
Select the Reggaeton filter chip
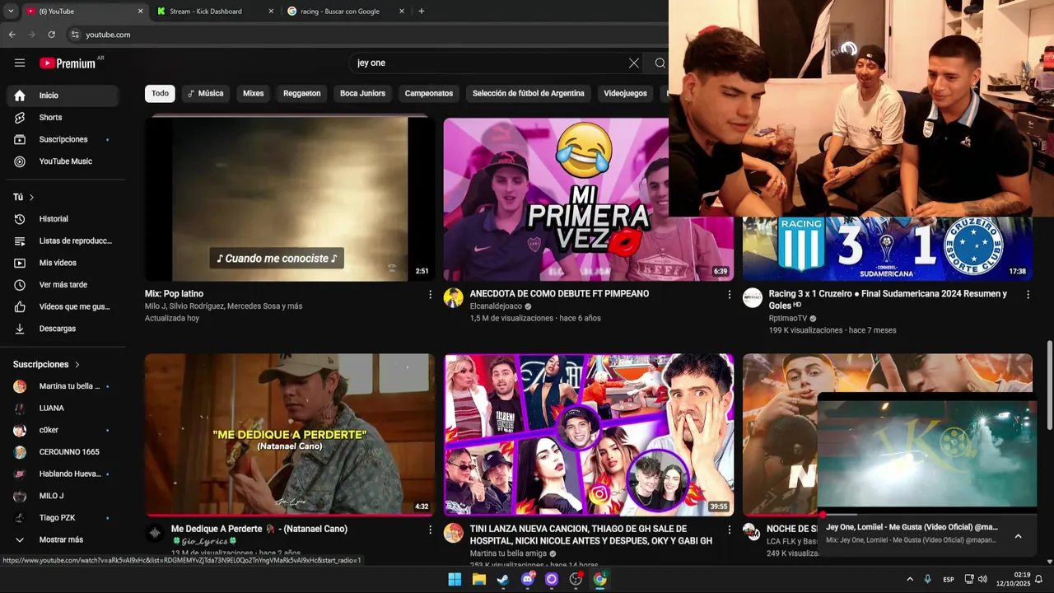[302, 93]
